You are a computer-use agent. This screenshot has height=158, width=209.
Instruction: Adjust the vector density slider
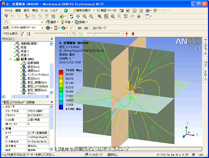point(94,34)
